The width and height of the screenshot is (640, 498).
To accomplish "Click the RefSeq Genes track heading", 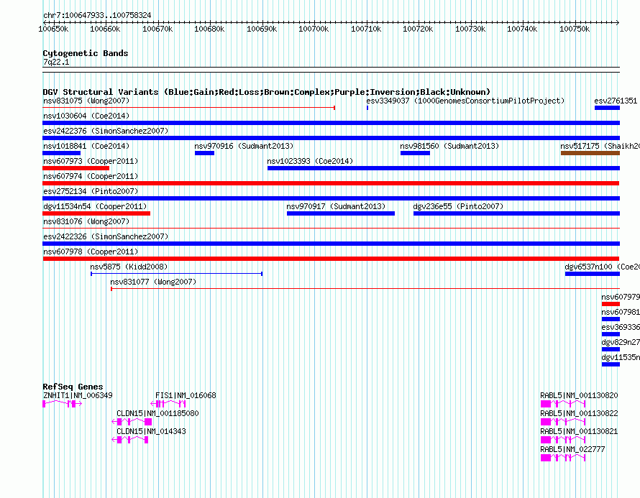I will (x=73, y=387).
